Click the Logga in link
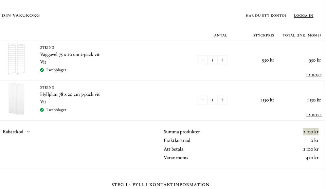326x189 pixels. (304, 16)
